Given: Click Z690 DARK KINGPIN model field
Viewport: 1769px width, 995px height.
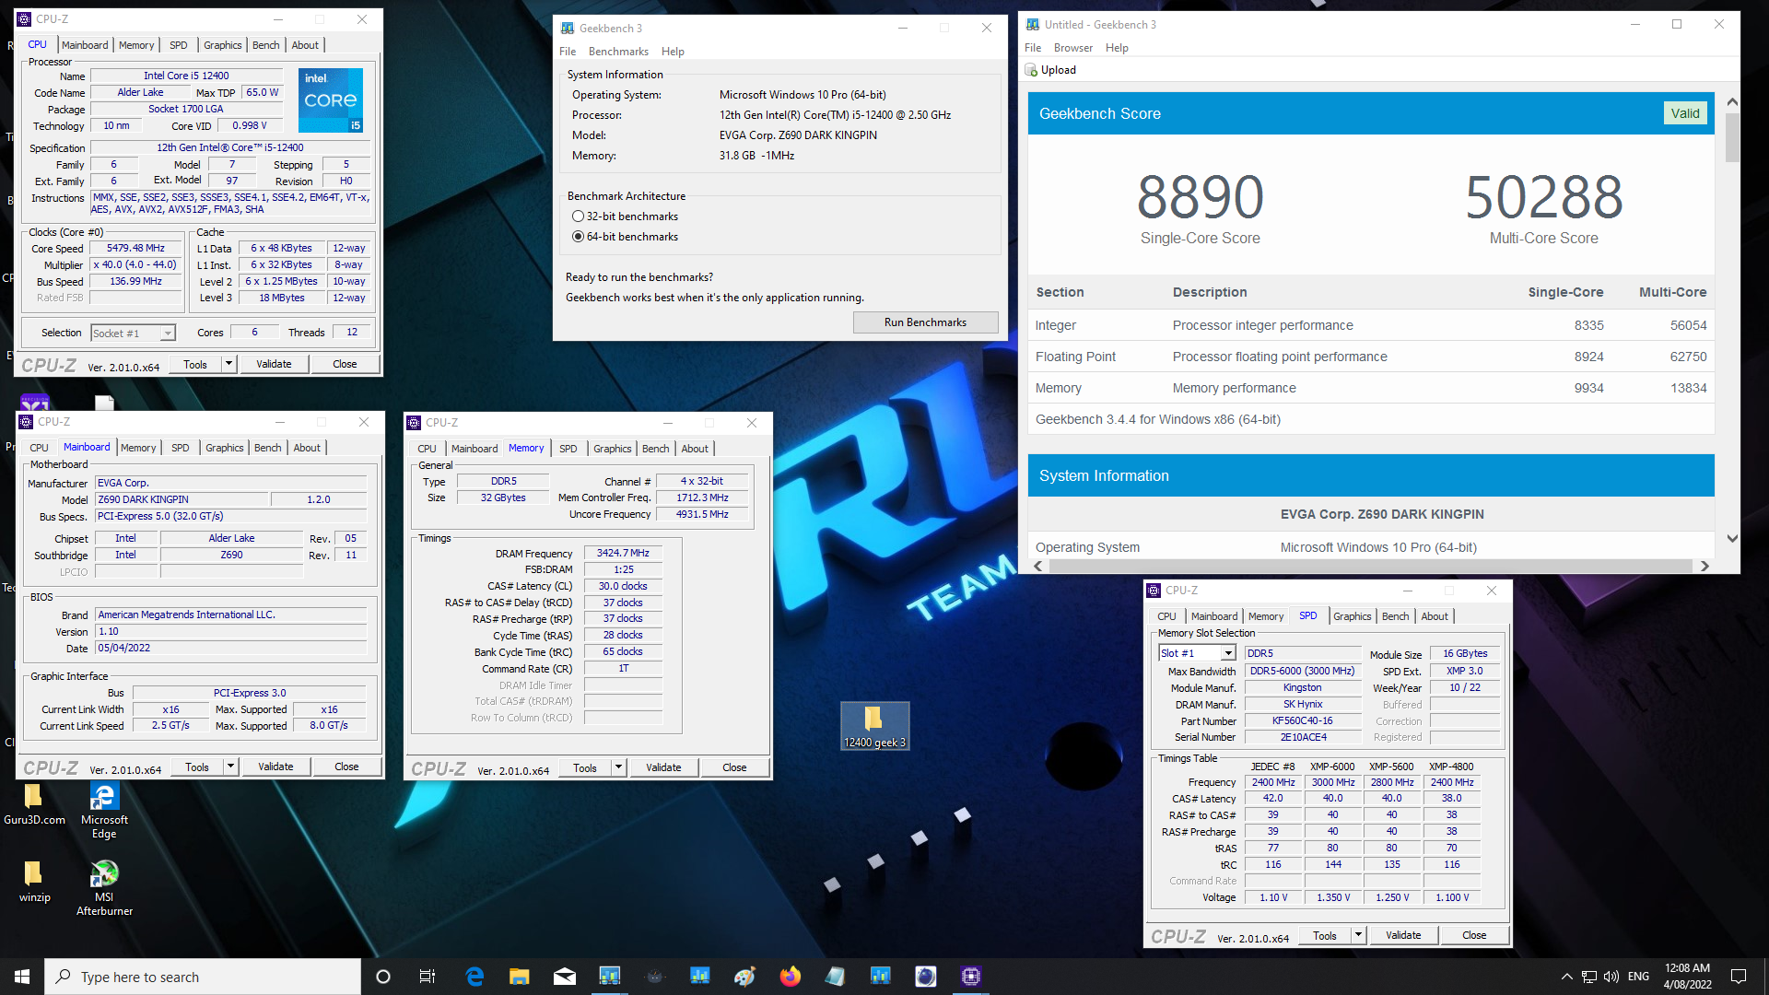Looking at the screenshot, I should [182, 499].
